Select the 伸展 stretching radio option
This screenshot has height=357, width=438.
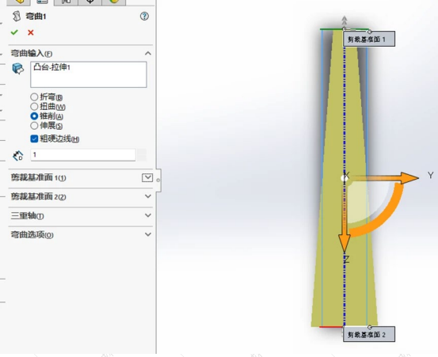[x=34, y=126]
